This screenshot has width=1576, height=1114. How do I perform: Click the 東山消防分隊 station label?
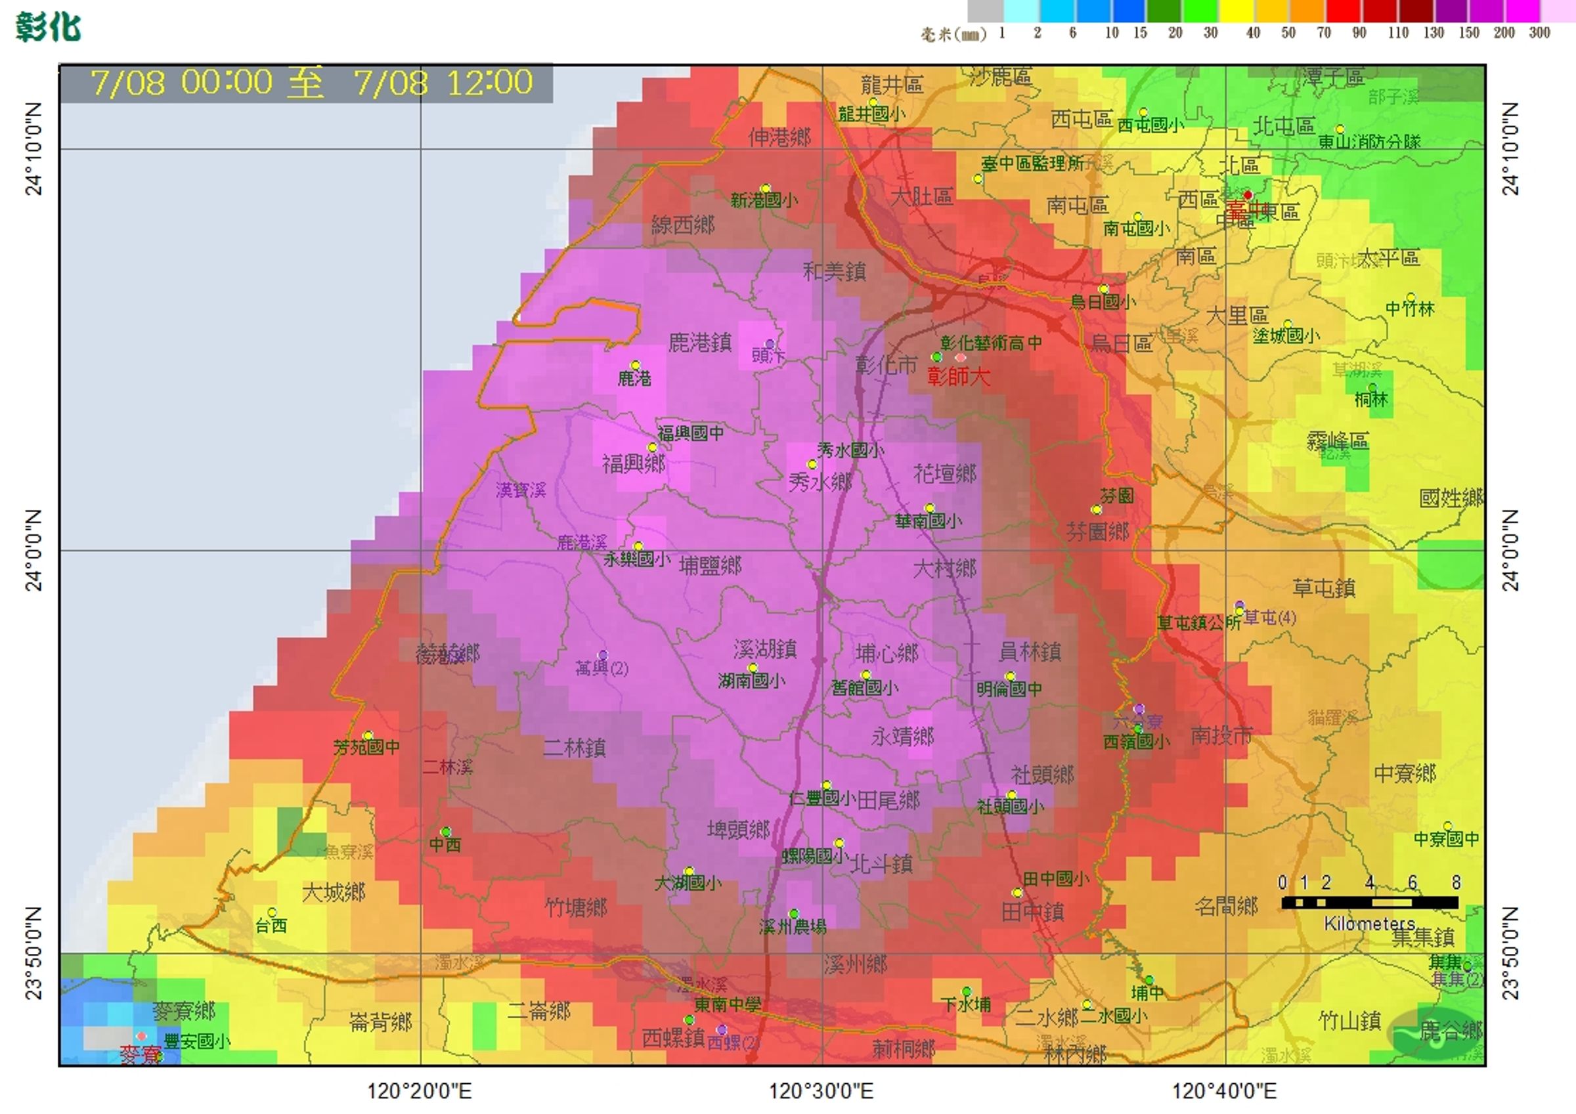(x=1369, y=141)
